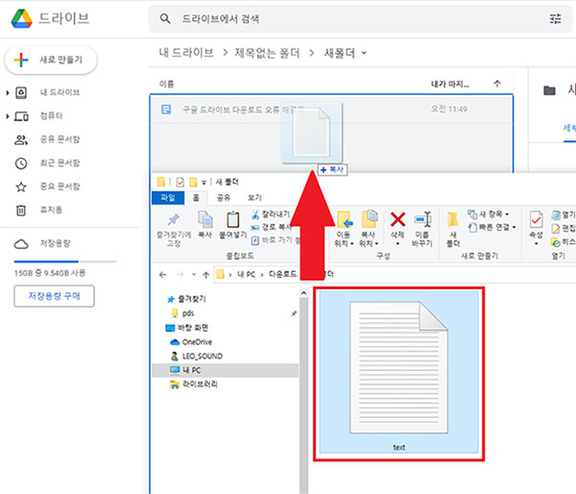Open 내 드라이브 in Drive sidebar
The width and height of the screenshot is (576, 494).
[60, 92]
